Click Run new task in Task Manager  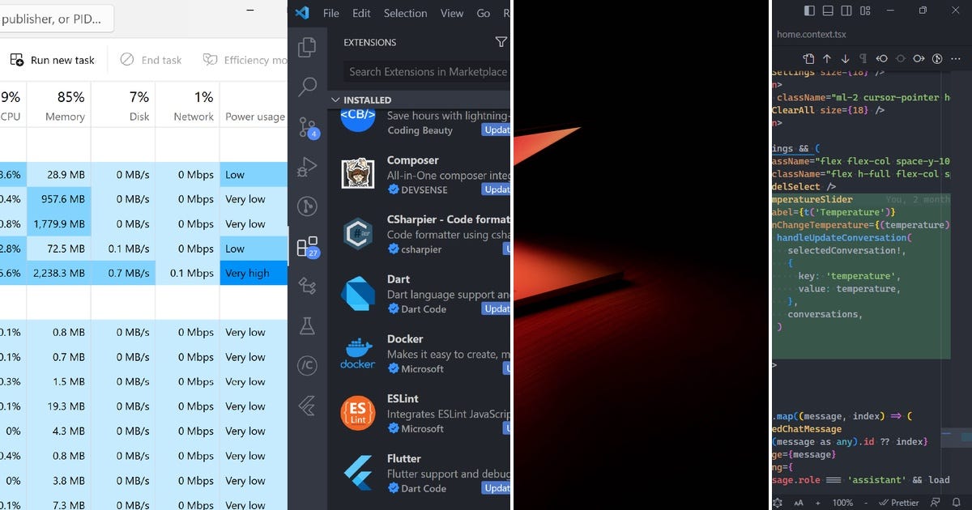53,59
